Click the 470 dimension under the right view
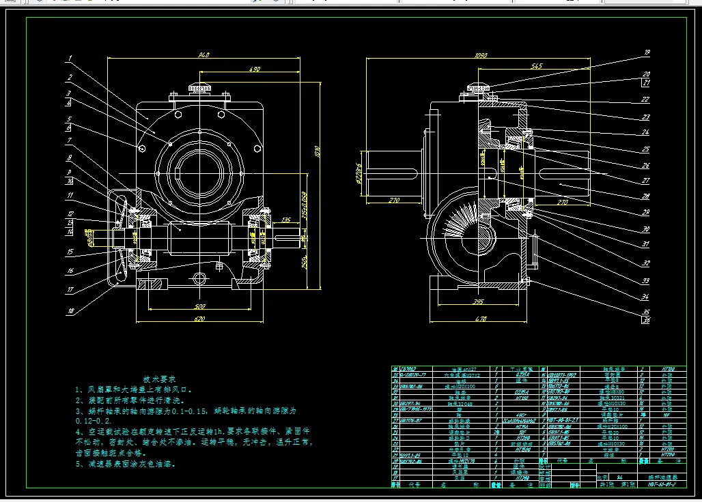 coord(480,319)
